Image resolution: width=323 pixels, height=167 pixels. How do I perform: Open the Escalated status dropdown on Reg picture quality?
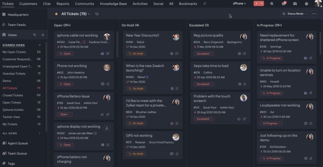coord(204,53)
